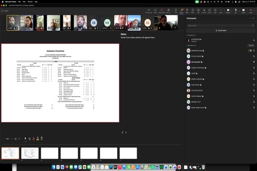Open the Microsoft Teams menu
Image resolution: width=257 pixels, height=171 pixels.
pos(11,2)
